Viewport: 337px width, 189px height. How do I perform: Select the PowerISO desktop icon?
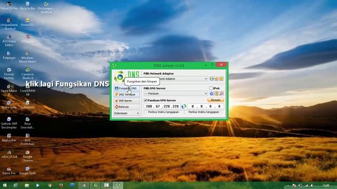(27, 23)
